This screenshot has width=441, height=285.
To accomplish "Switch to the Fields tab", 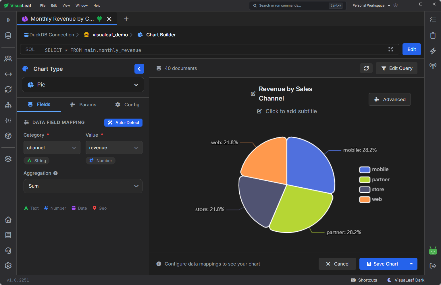I will (39, 105).
